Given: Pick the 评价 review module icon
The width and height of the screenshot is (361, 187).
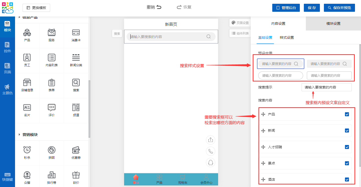Looking at the screenshot, I should (52, 110).
